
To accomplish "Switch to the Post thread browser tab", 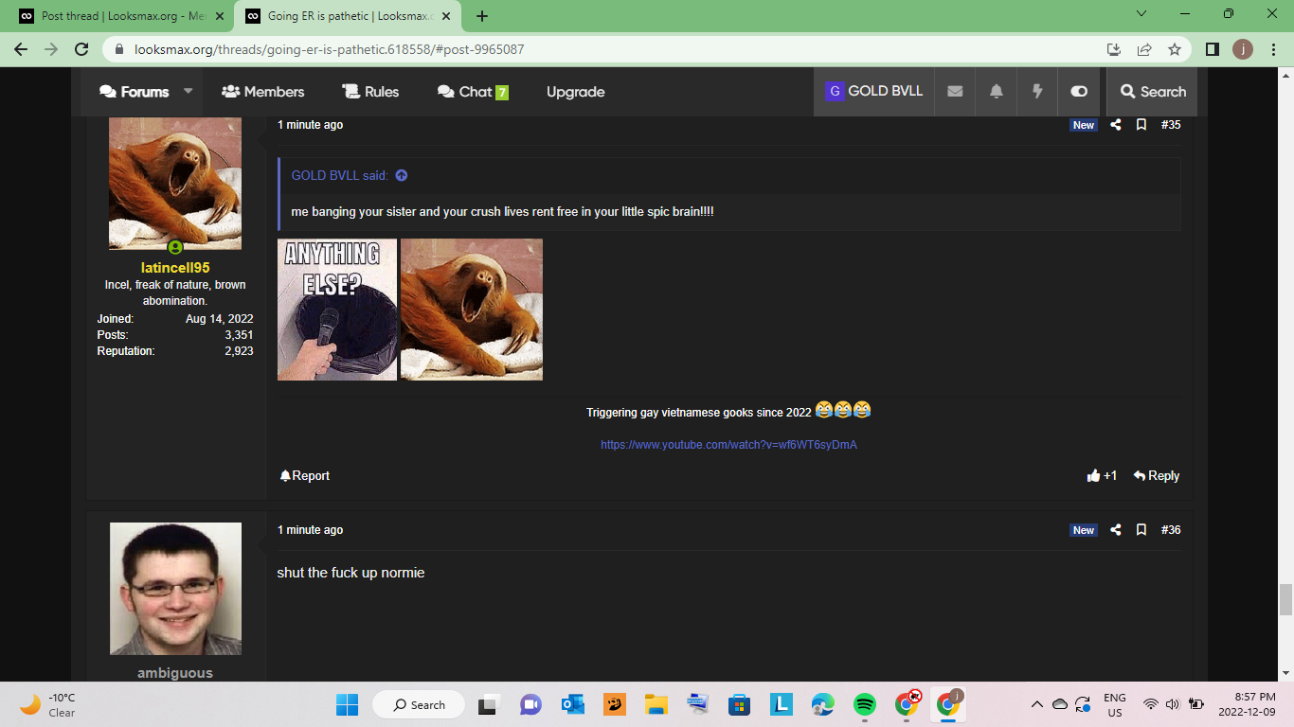I will [121, 16].
